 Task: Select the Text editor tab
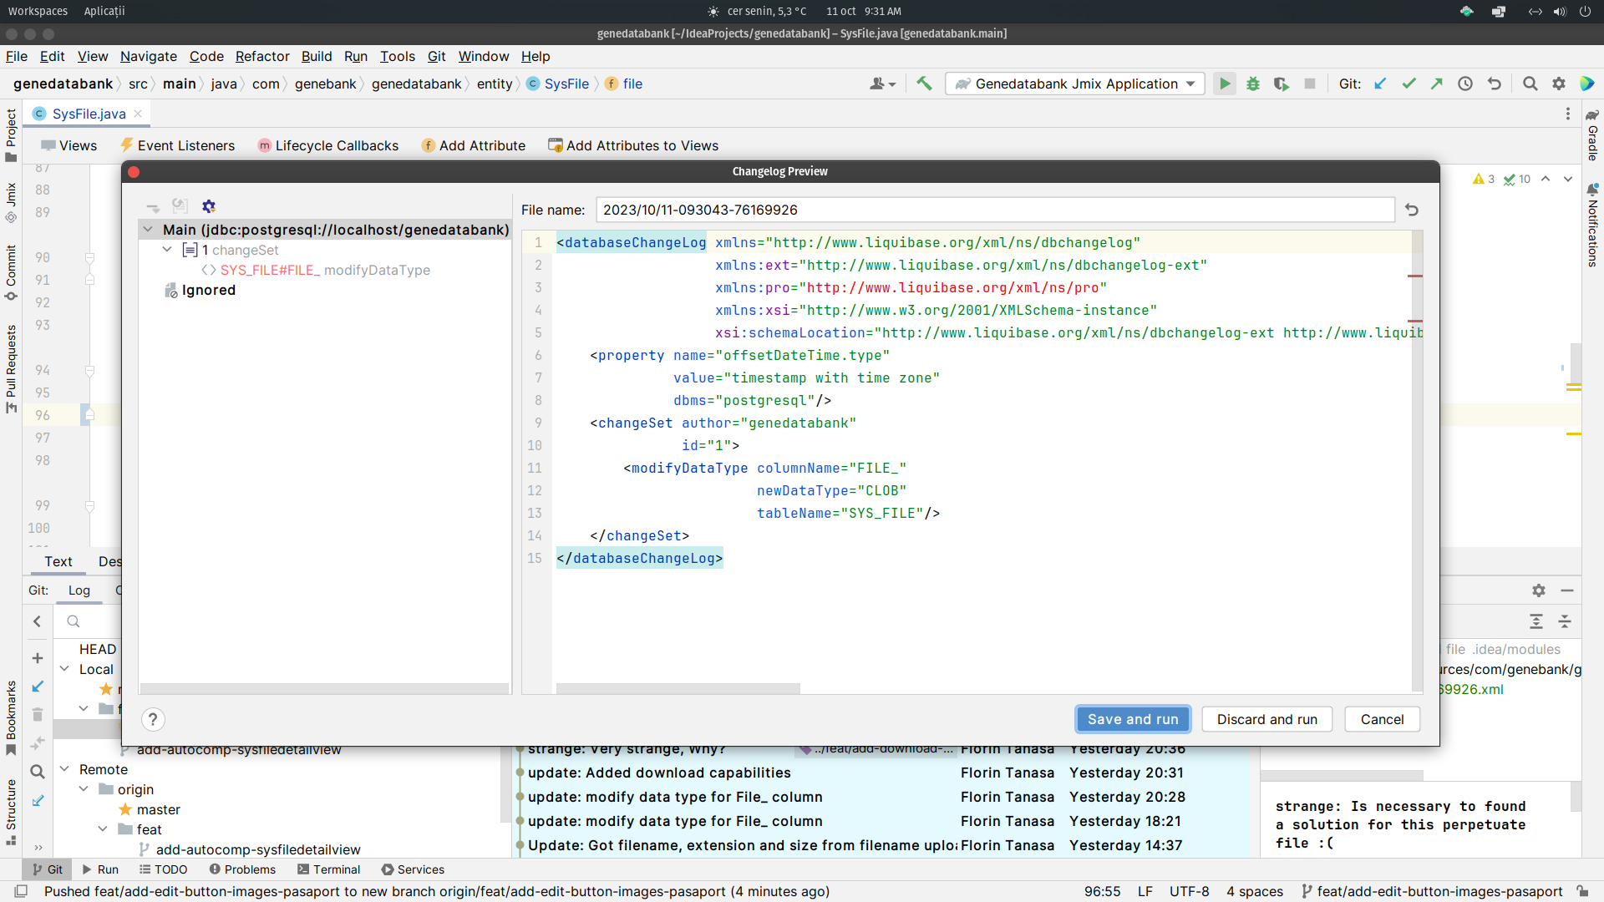coord(58,561)
